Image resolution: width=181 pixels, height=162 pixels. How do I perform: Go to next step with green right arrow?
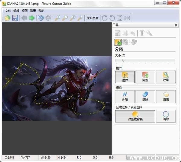[32, 18]
